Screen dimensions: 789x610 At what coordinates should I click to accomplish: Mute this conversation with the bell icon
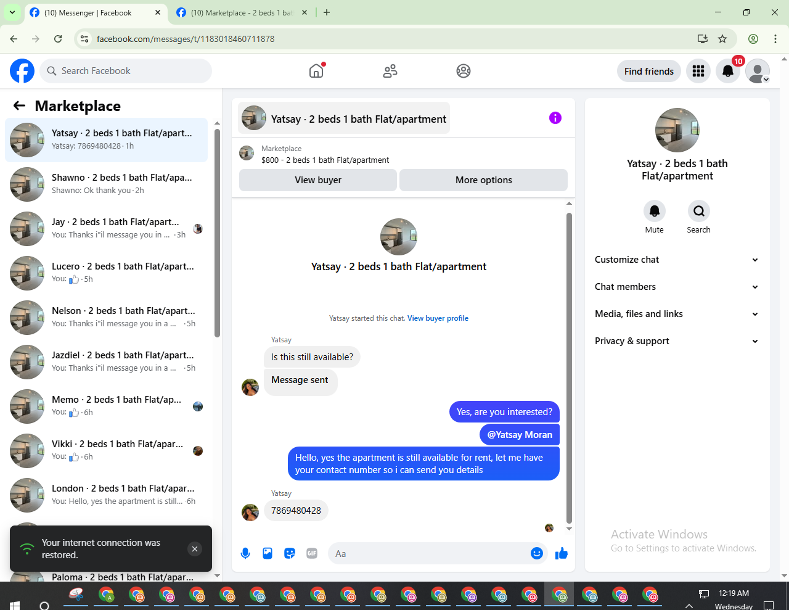point(655,211)
